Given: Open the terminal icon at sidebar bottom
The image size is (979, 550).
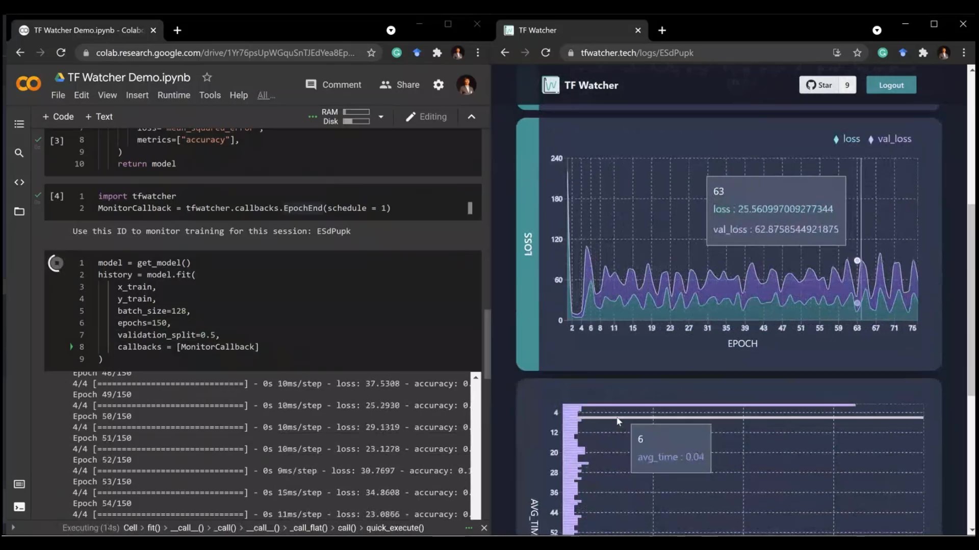Looking at the screenshot, I should pyautogui.click(x=19, y=507).
